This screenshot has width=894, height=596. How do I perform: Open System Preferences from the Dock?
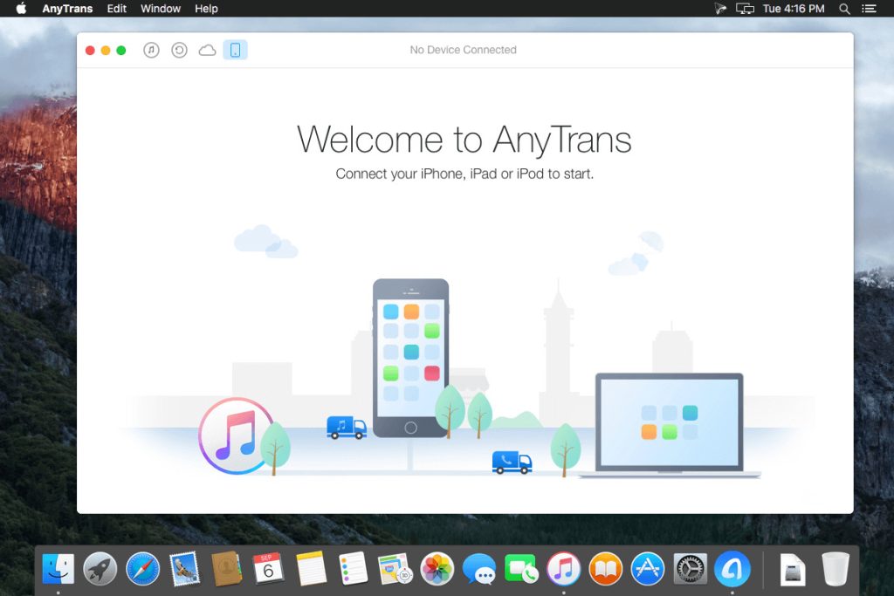click(x=690, y=569)
